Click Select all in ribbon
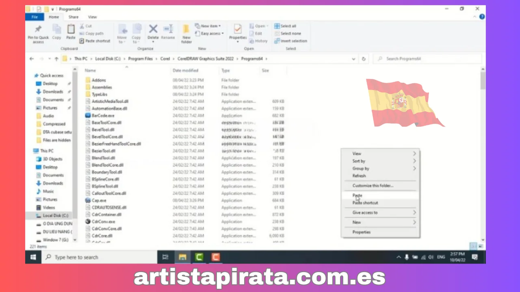Image resolution: width=520 pixels, height=292 pixels. point(285,26)
